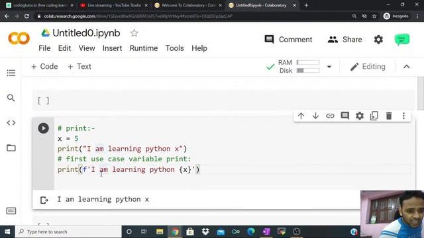Open find and replace sidebar icon

point(11,98)
